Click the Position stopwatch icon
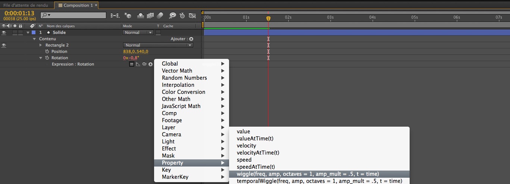 click(x=47, y=51)
